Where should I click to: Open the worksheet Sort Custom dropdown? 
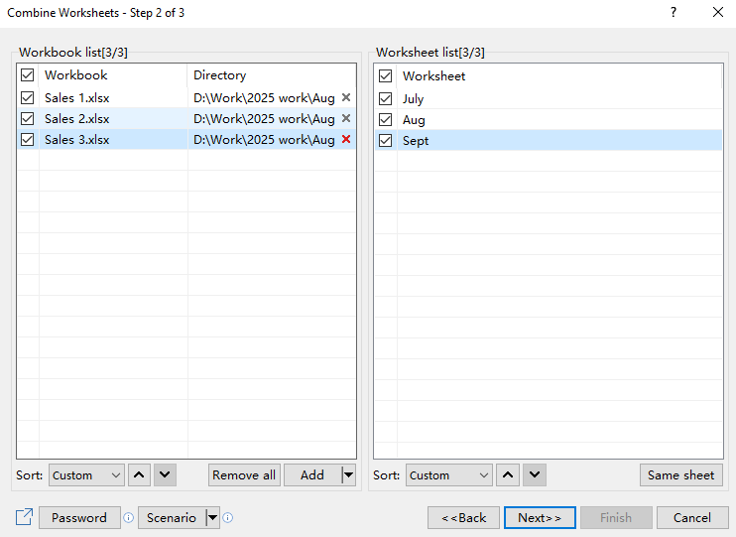(449, 475)
